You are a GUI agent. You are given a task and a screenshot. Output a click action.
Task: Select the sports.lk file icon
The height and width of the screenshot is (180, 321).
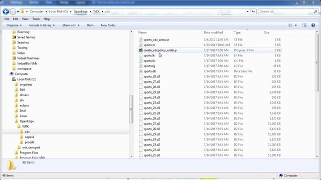point(140,55)
